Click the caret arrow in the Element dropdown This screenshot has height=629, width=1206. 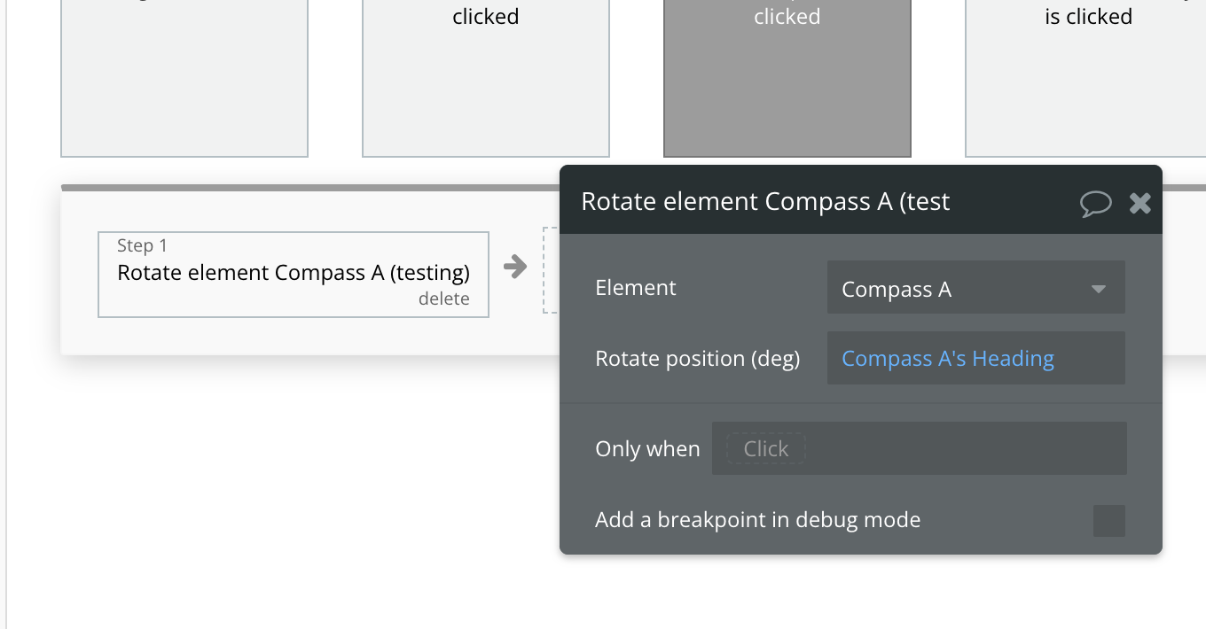1099,289
